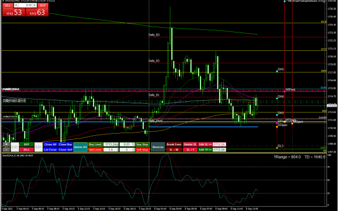Decrease volume with the down arrow beside 0.10

pos(16,5)
